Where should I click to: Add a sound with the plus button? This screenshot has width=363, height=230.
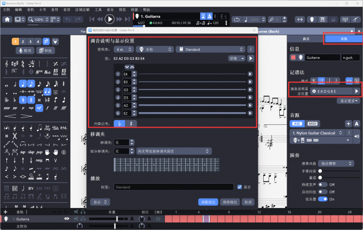348,123
